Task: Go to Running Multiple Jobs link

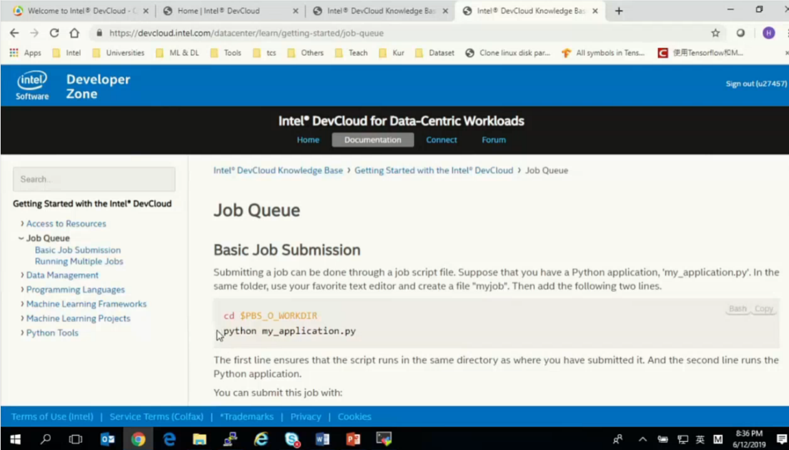Action: click(x=79, y=262)
